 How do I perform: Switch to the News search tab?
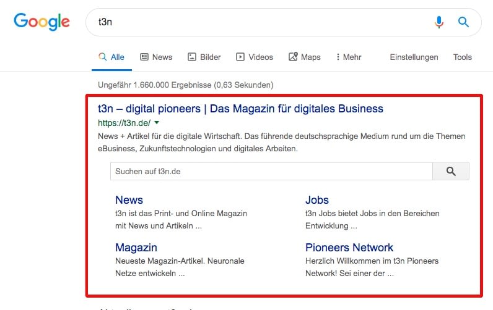156,57
